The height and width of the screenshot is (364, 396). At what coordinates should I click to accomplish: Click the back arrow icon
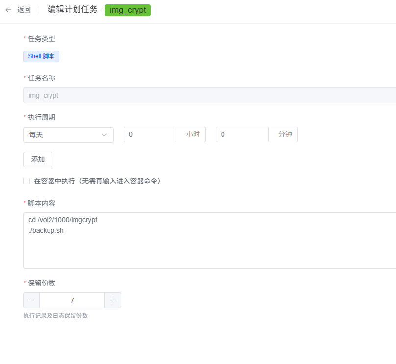coord(9,10)
